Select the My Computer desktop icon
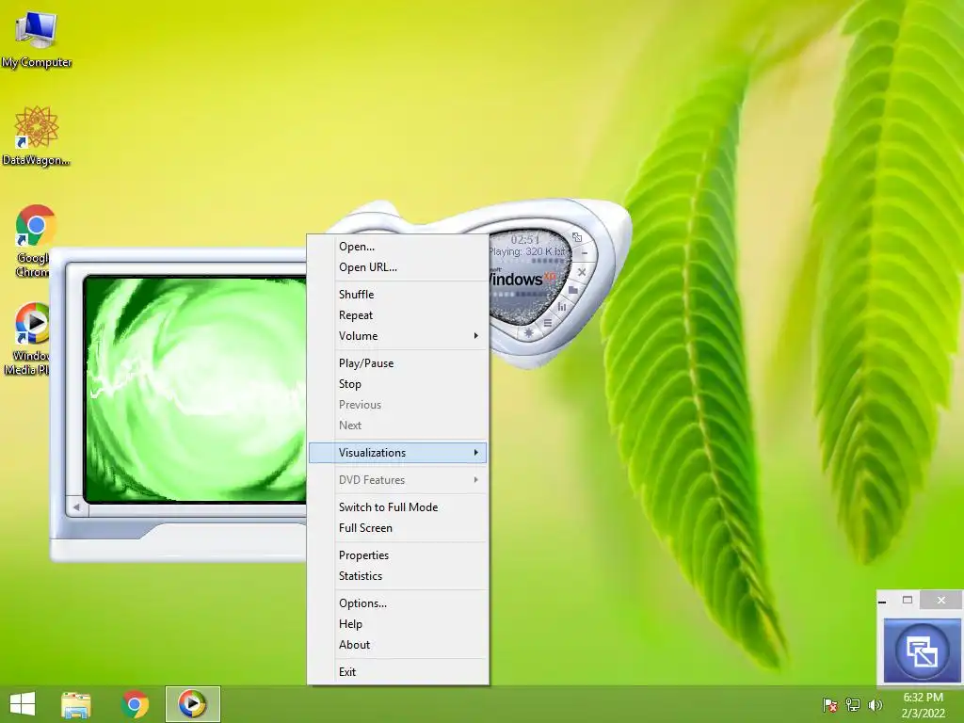The image size is (964, 723). pyautogui.click(x=37, y=38)
